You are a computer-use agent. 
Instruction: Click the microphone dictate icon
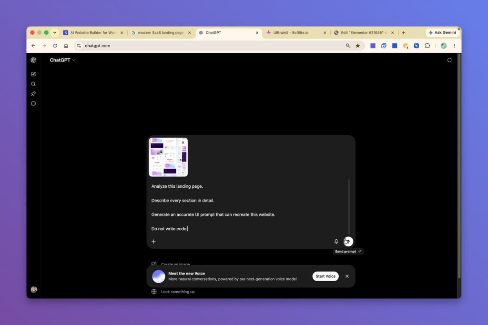tap(336, 242)
